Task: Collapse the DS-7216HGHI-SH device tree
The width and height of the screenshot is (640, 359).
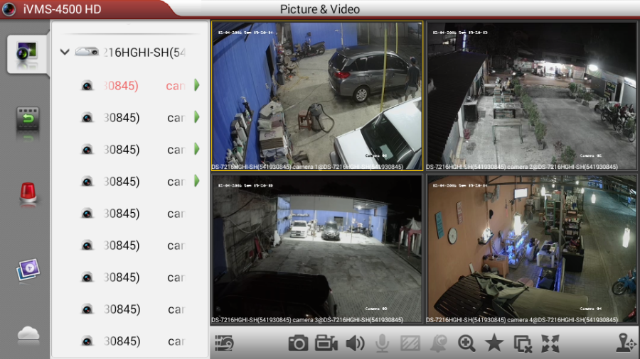Action: (65, 52)
